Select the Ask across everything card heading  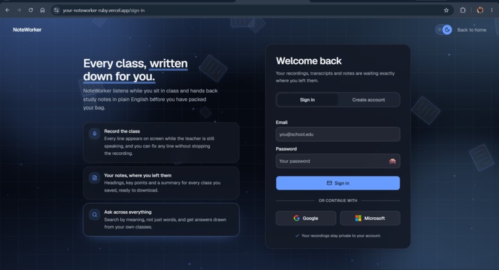click(128, 212)
